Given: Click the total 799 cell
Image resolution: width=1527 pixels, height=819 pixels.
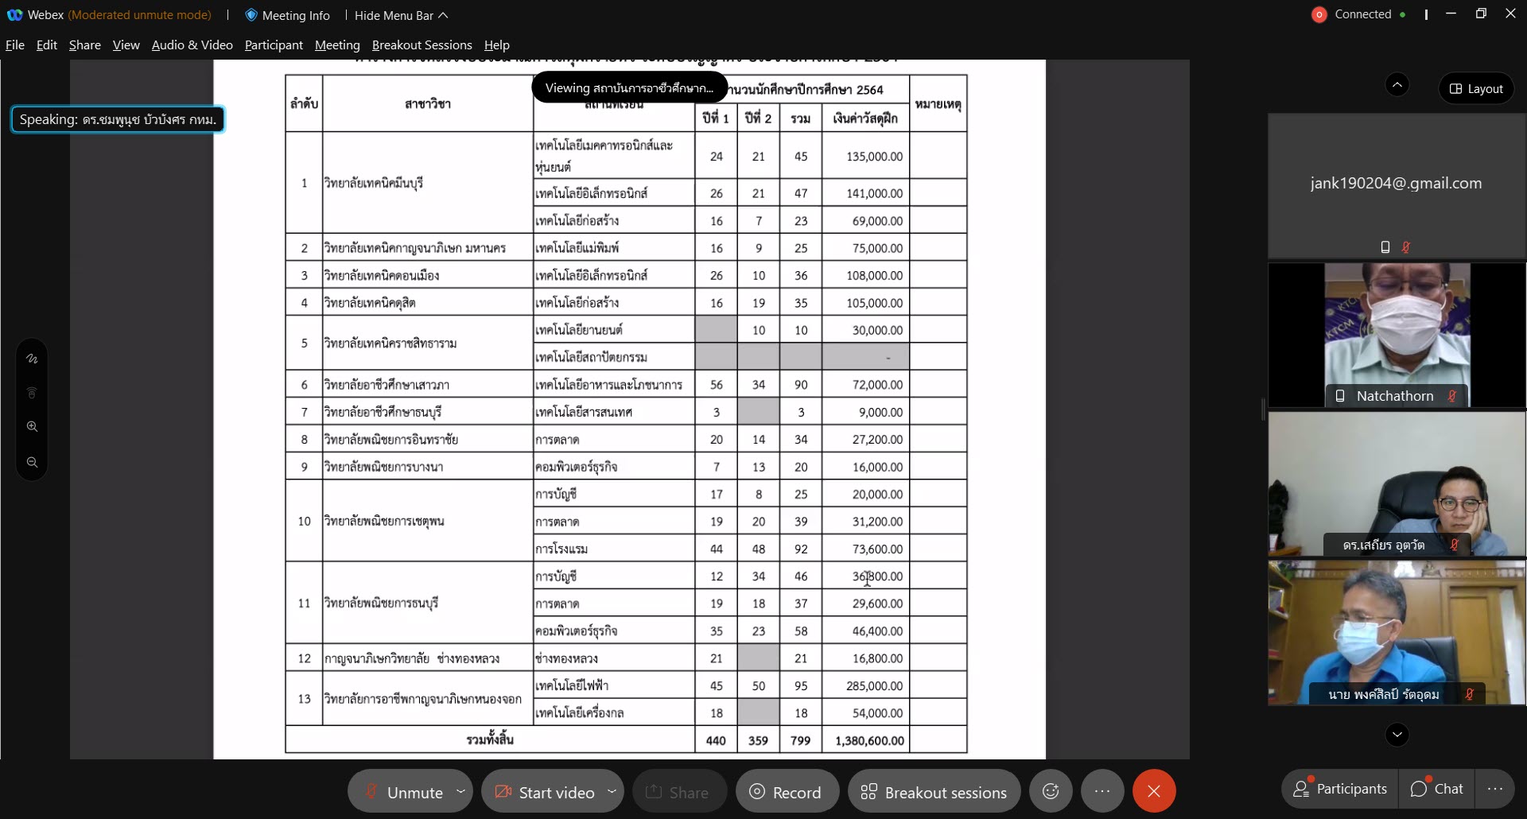Looking at the screenshot, I should pyautogui.click(x=801, y=740).
